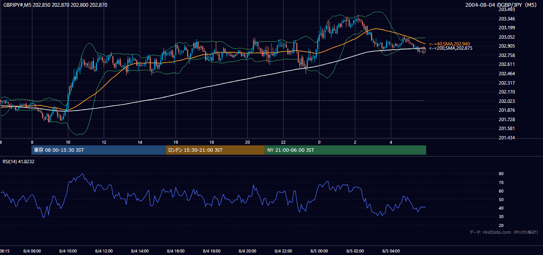Click the 8/4 14:00 bottom time label
The width and height of the screenshot is (543, 255).
[x=140, y=251]
